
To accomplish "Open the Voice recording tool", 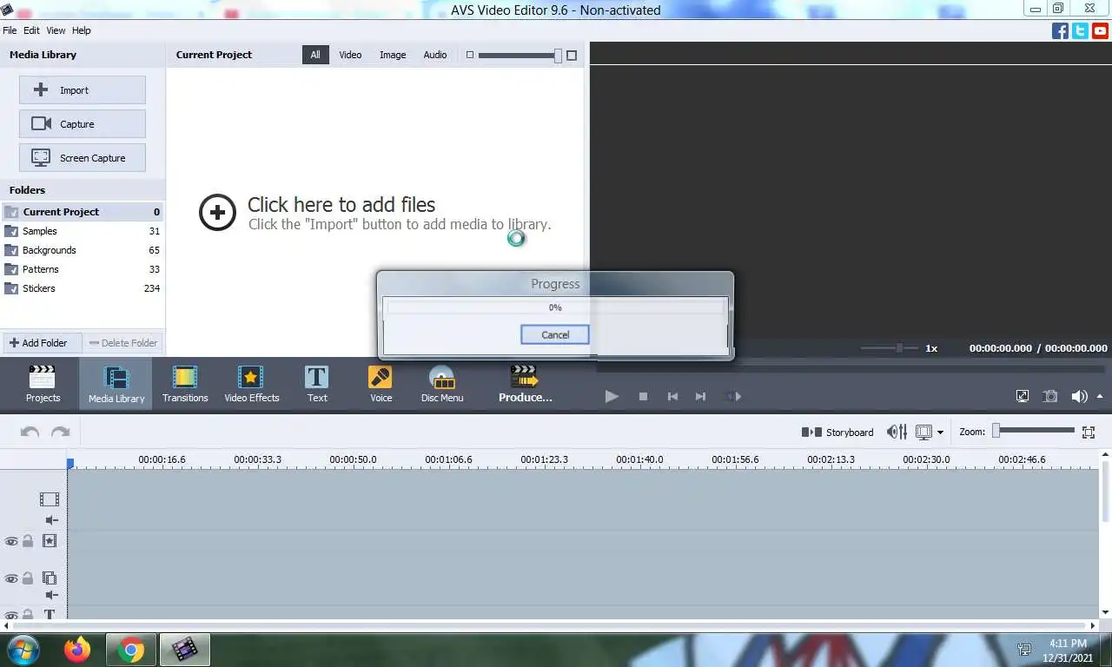I will pos(381,384).
